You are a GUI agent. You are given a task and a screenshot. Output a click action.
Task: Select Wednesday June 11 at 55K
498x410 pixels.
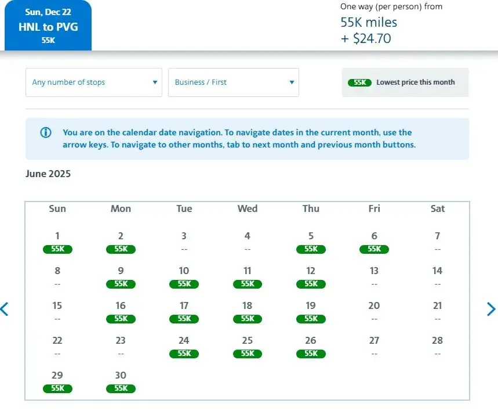248,278
